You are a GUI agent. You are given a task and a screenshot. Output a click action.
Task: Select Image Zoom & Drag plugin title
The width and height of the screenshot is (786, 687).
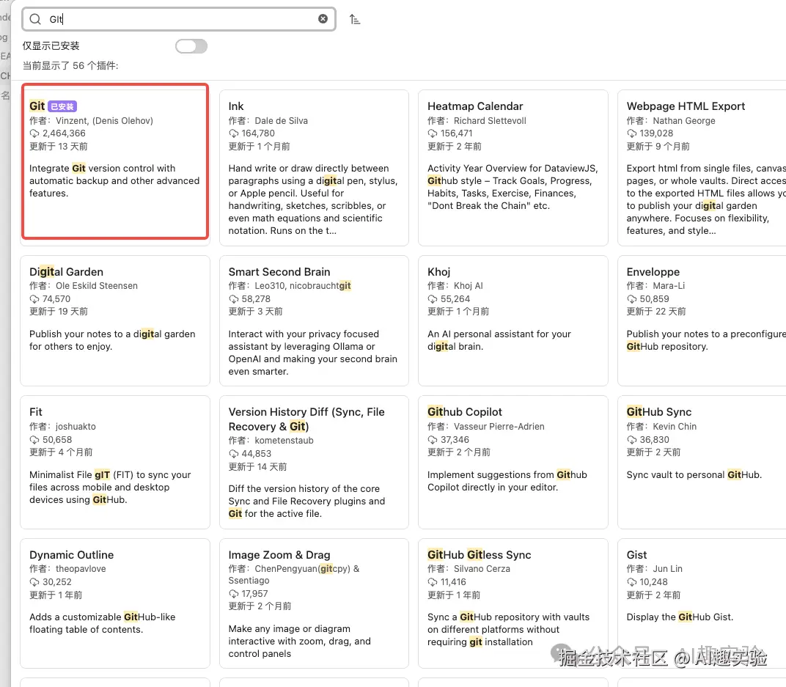[279, 555]
